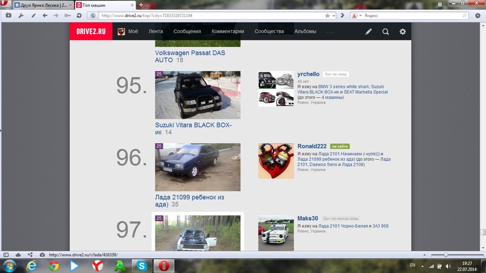Viewport: 486px width, 273px height.
Task: Expand more menu items with the ellipsis
Action: pyautogui.click(x=330, y=31)
